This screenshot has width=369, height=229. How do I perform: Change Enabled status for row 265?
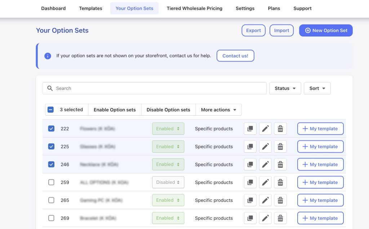(168, 200)
